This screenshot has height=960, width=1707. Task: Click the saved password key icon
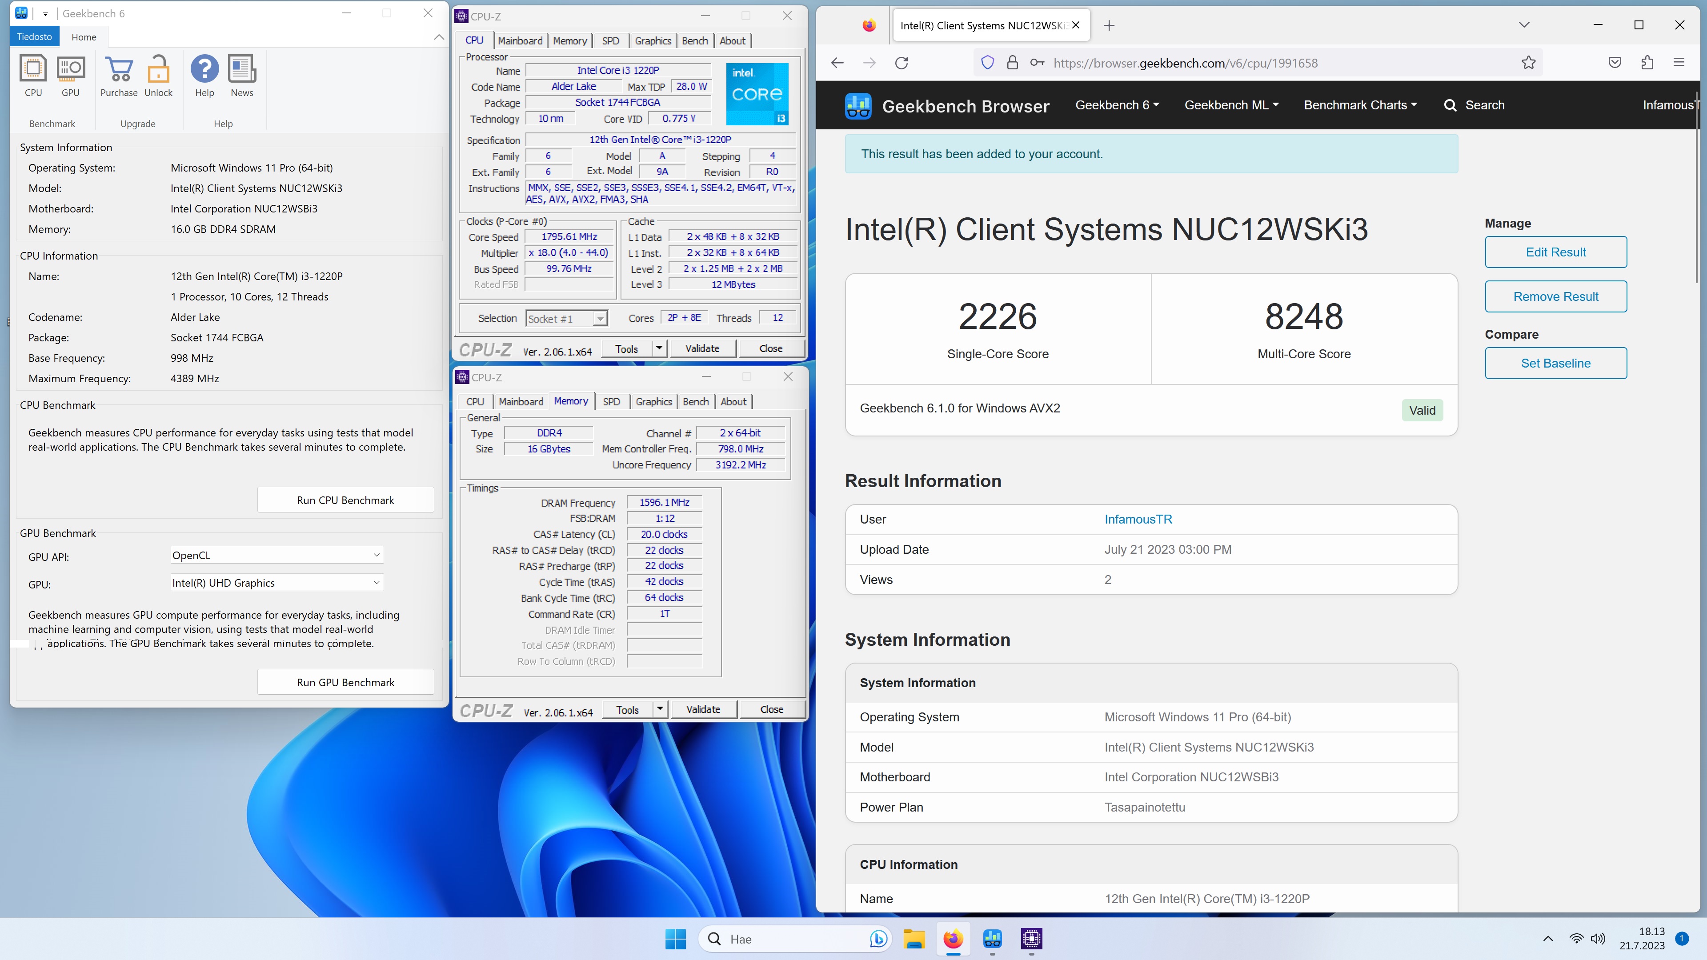pos(1037,63)
